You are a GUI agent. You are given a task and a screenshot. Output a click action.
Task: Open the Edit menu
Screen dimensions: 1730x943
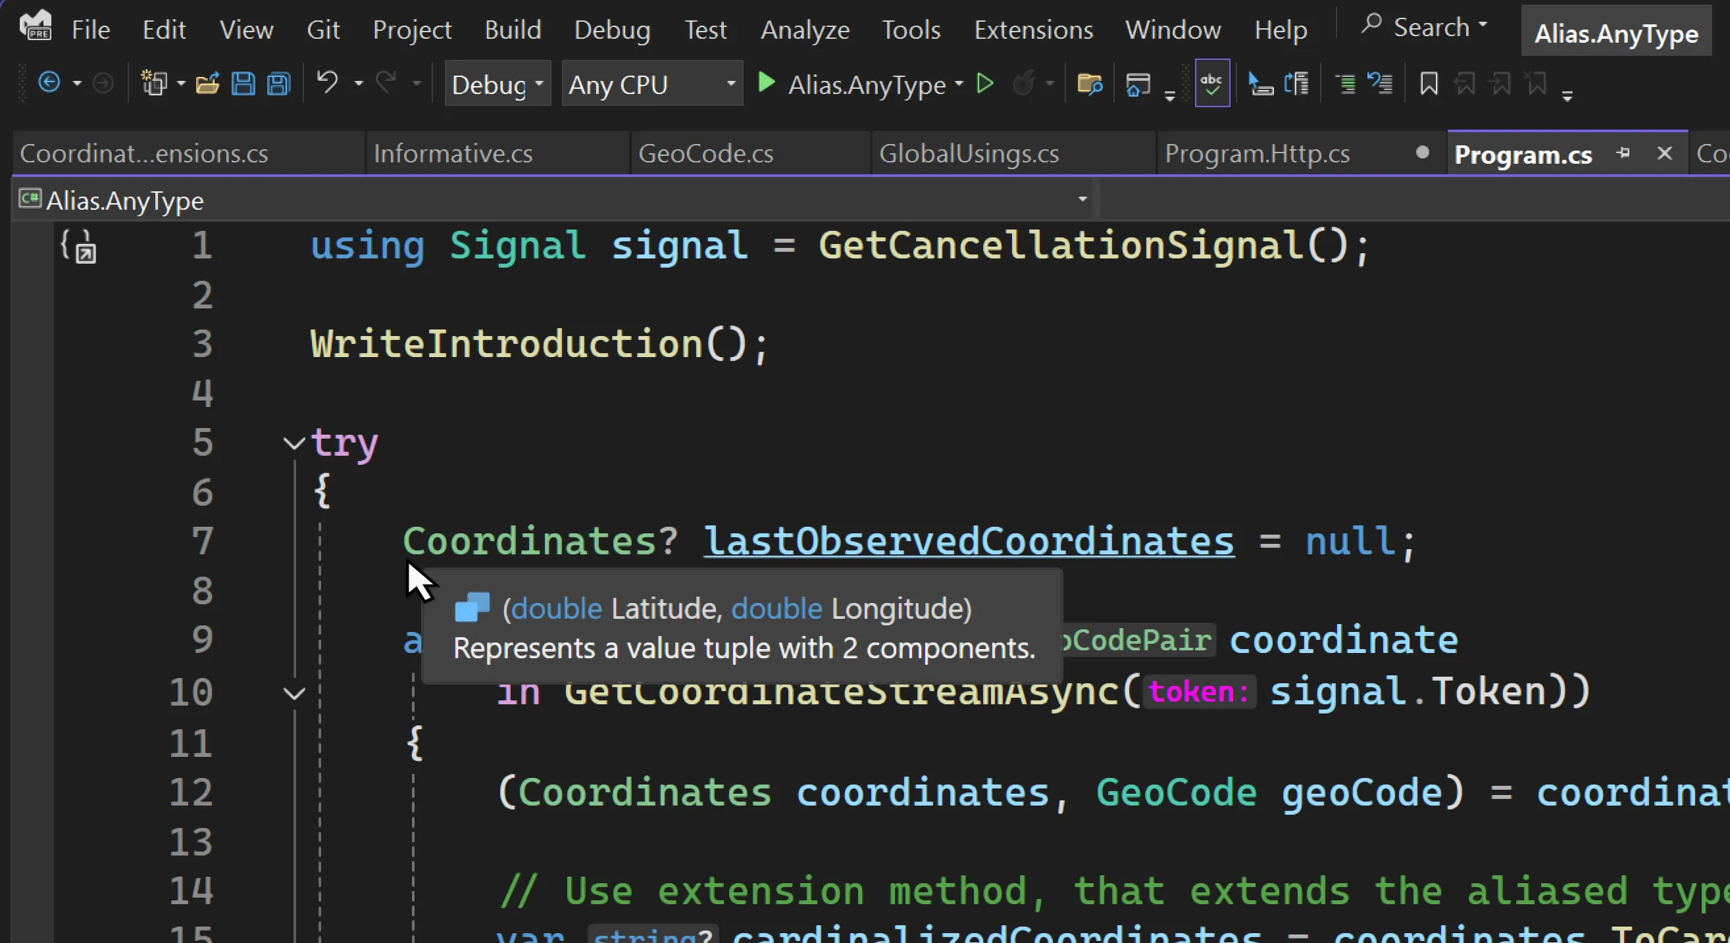click(164, 30)
